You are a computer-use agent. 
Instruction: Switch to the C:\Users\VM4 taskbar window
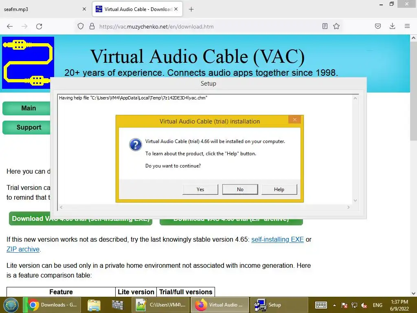click(160, 305)
